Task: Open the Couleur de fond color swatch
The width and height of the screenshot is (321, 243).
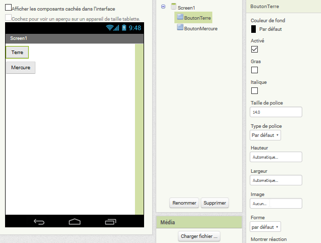Action: point(254,29)
